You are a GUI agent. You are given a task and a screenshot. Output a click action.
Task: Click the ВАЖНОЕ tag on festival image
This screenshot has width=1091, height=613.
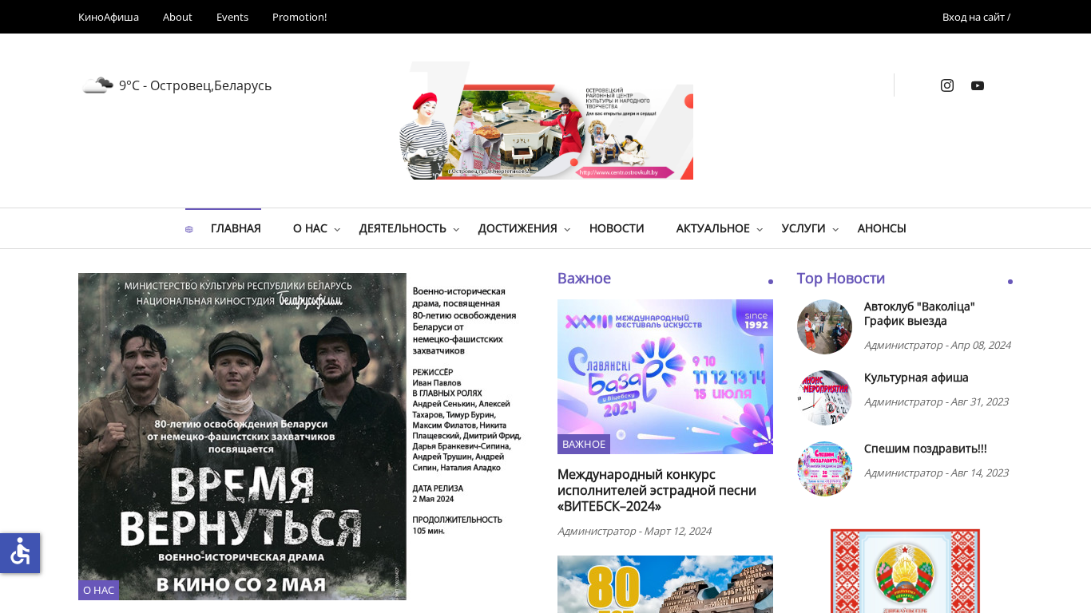pyautogui.click(x=584, y=444)
